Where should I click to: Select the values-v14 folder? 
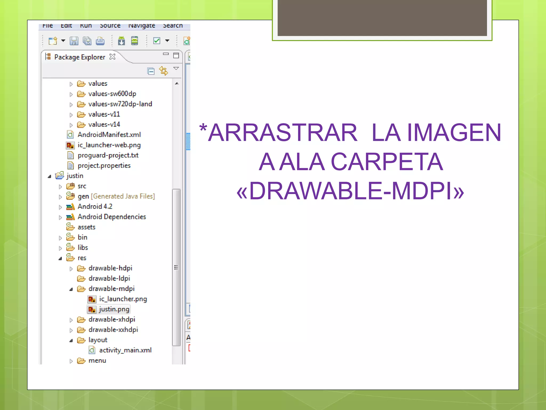[104, 124]
